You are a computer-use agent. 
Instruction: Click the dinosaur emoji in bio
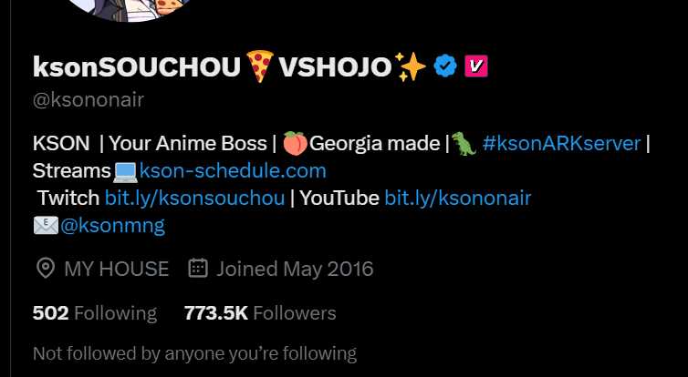464,143
